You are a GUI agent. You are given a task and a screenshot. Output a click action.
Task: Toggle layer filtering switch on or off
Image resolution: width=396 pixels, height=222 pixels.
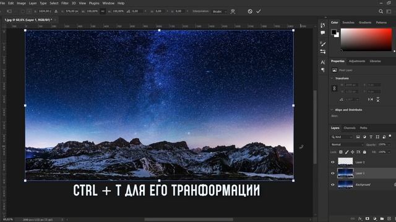[x=390, y=136]
